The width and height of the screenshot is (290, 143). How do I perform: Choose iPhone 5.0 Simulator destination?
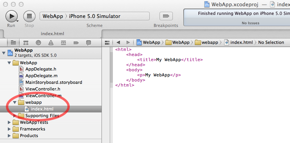(x=94, y=16)
